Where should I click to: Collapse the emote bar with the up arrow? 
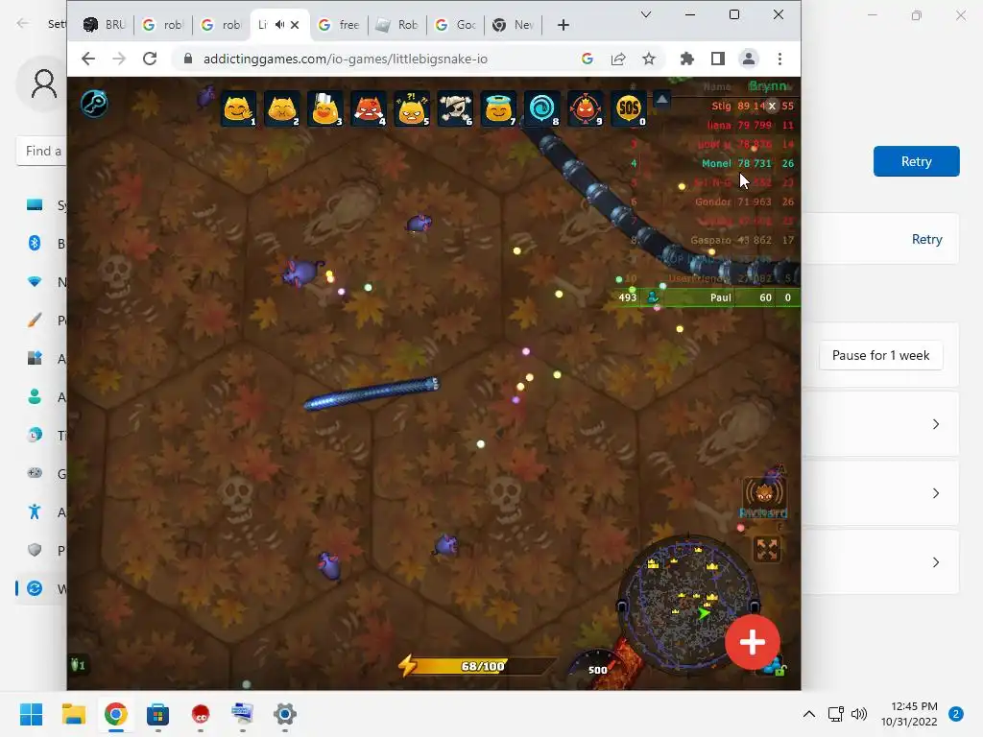click(662, 100)
